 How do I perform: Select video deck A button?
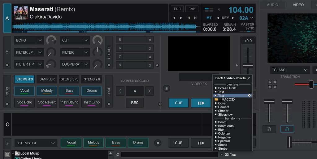pos(270,82)
